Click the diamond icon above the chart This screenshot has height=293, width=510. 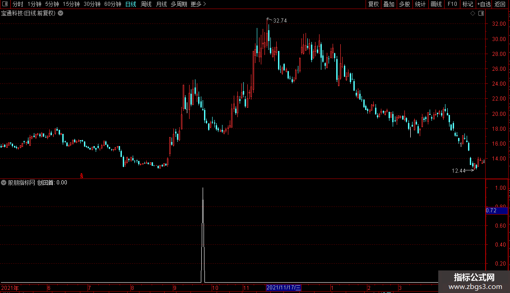pos(473,14)
